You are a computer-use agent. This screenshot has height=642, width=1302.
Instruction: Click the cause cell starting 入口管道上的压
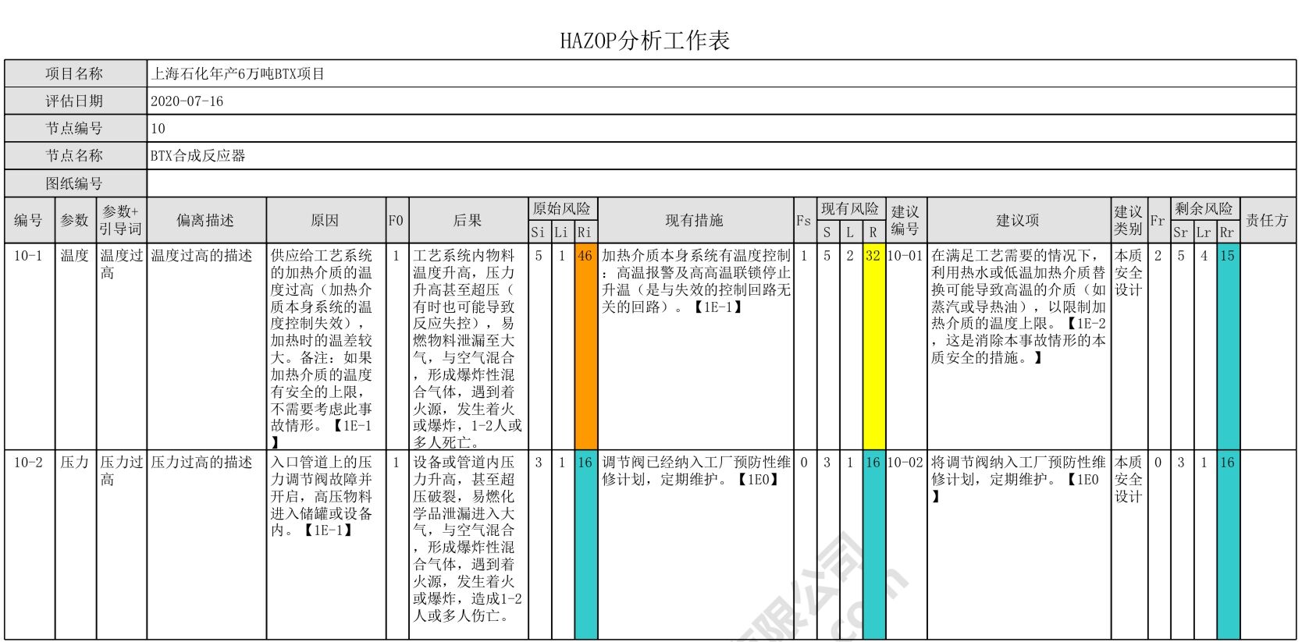pos(325,544)
